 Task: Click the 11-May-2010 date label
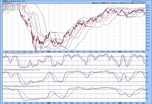click(6, 3)
